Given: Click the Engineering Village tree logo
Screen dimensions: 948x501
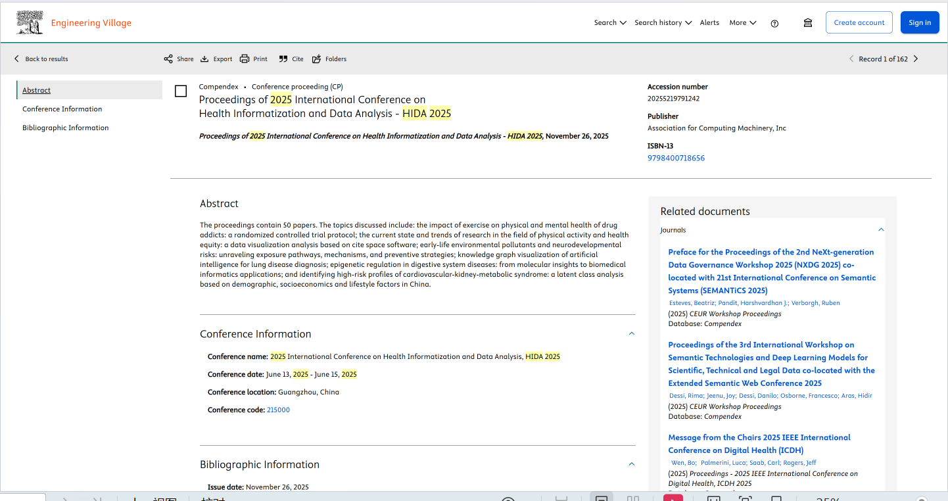Looking at the screenshot, I should [30, 22].
